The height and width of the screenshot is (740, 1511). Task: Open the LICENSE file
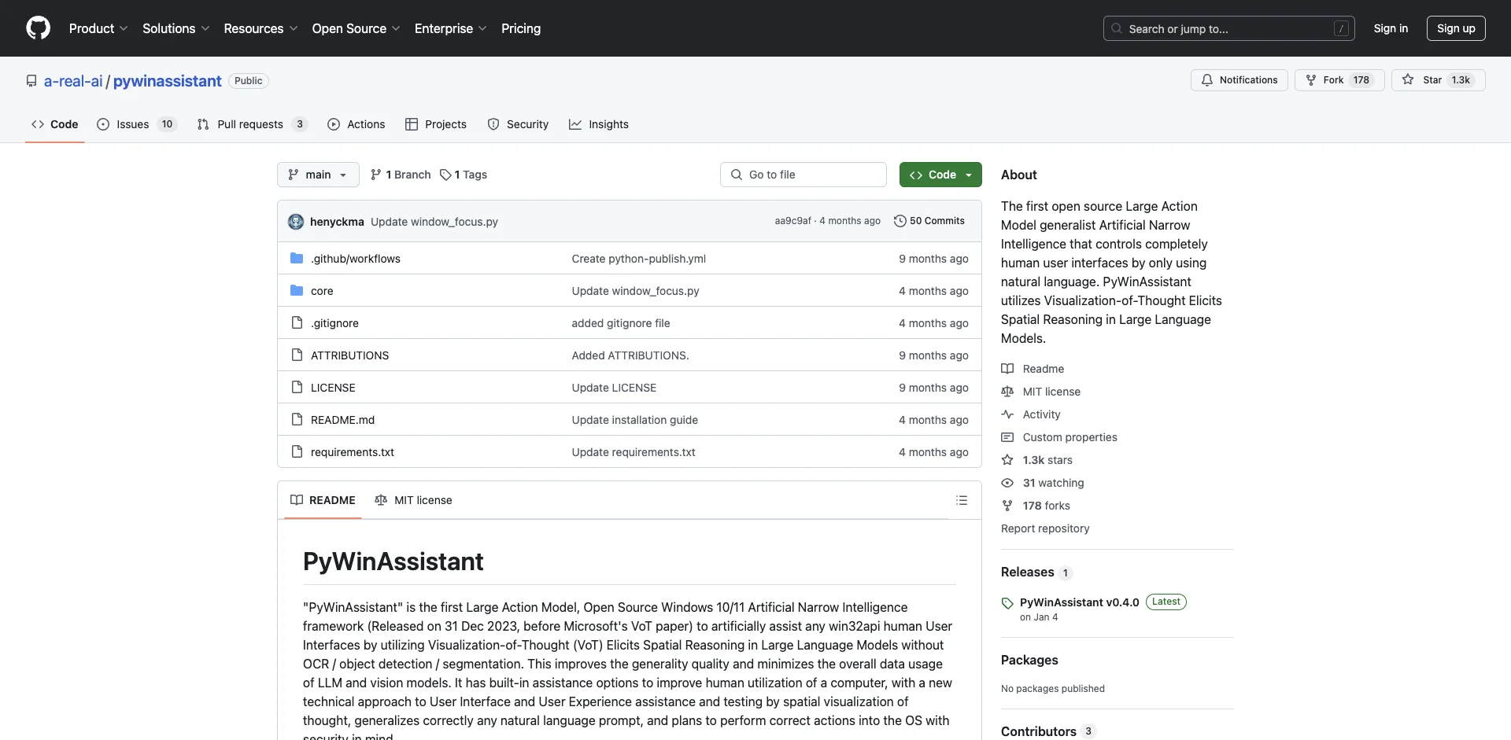point(333,388)
